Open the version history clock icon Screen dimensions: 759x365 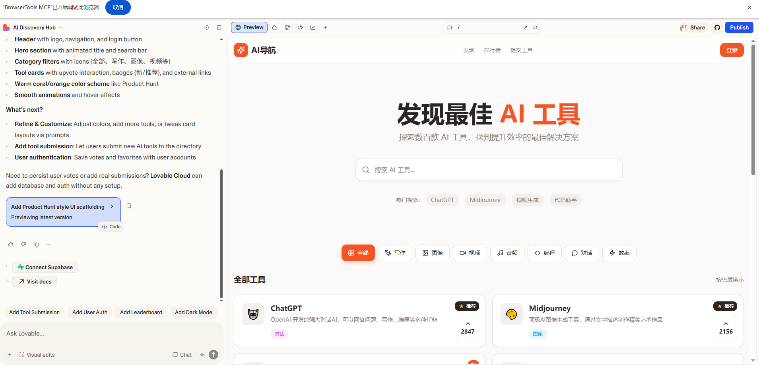[x=206, y=27]
